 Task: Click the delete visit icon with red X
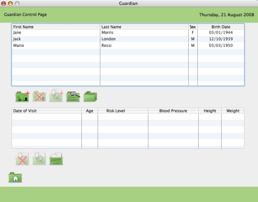pyautogui.click(x=22, y=159)
